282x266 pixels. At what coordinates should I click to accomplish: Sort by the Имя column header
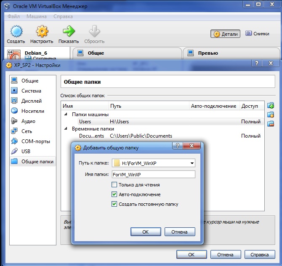point(85,106)
